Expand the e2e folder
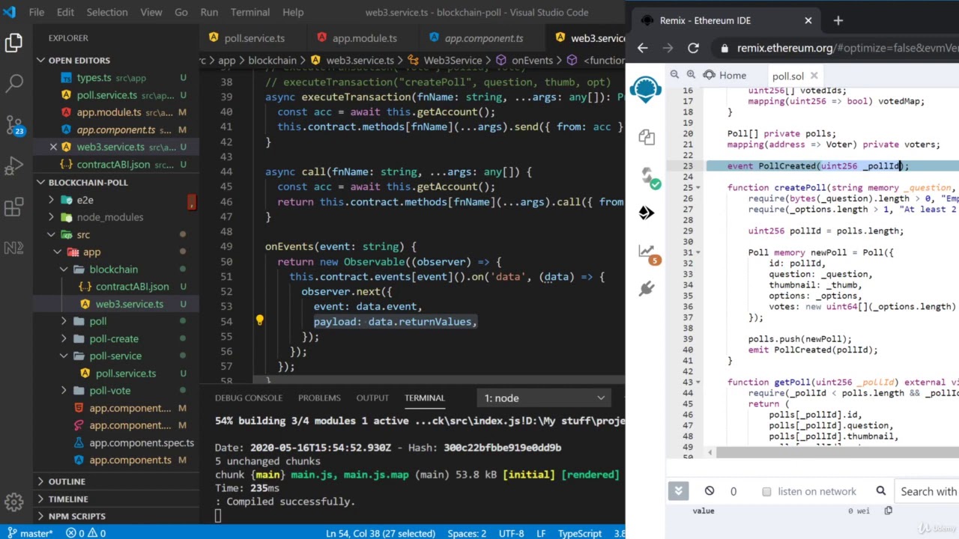The width and height of the screenshot is (959, 539). [x=85, y=200]
